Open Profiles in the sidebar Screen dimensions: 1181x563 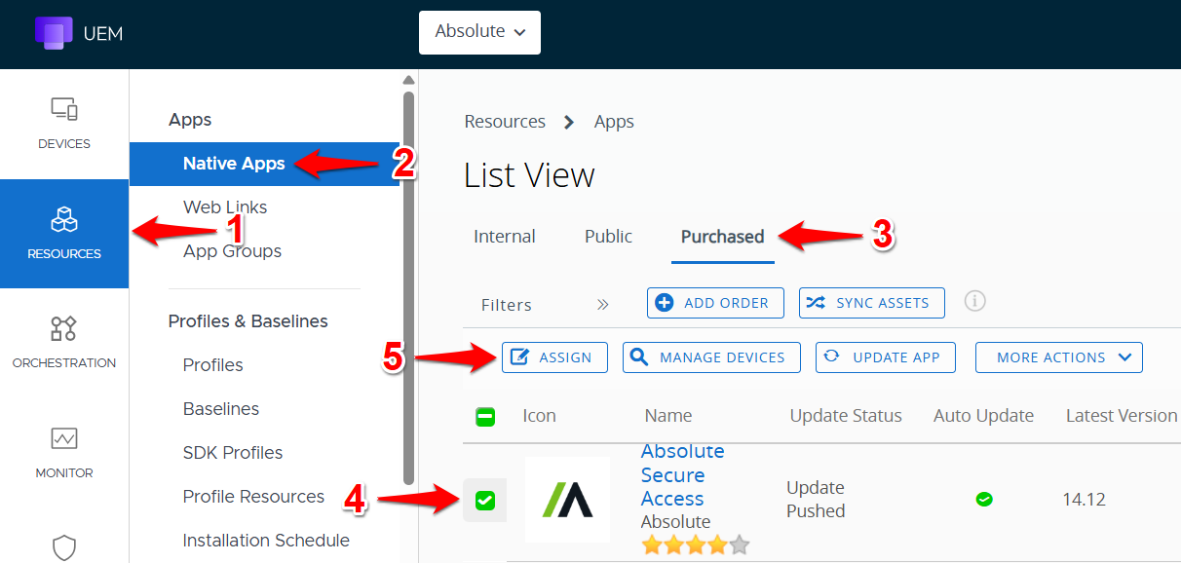213,365
